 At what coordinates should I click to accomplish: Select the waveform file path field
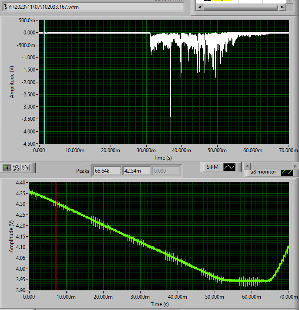click(x=93, y=7)
